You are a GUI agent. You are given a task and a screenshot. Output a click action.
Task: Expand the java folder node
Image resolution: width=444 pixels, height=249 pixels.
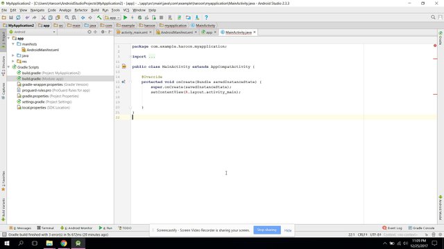[13, 55]
